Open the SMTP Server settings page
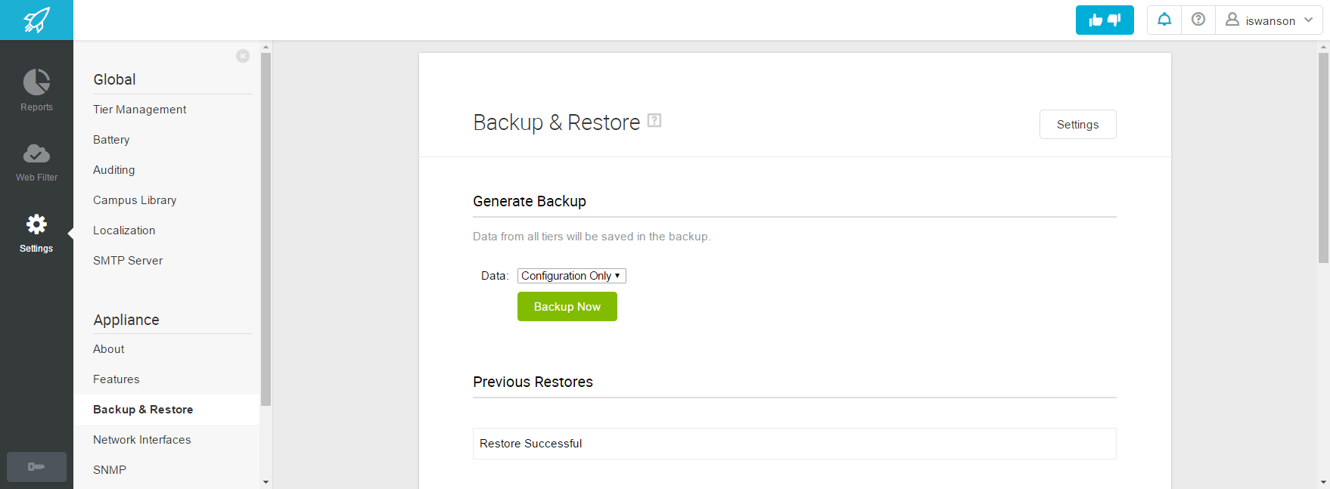 point(127,260)
